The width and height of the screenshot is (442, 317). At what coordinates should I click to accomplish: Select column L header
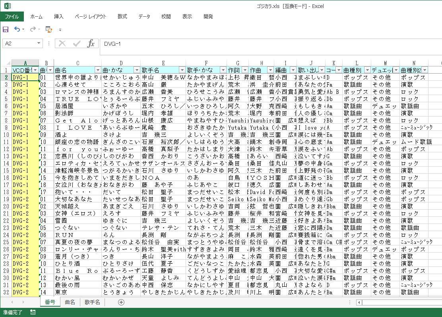pos(357,63)
